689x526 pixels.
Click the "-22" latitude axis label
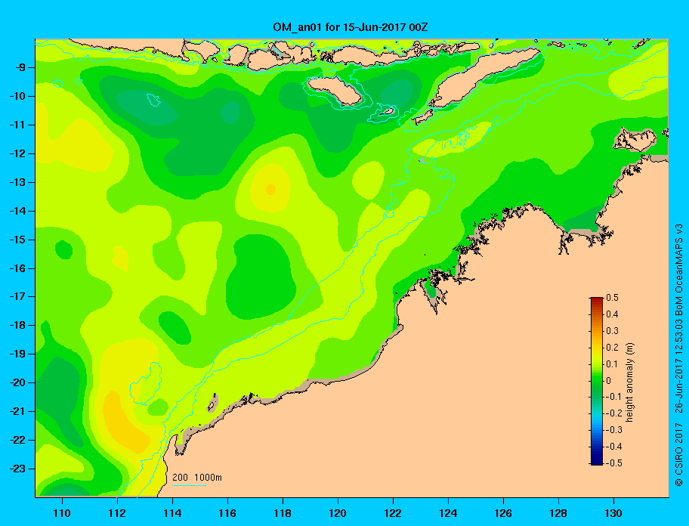pos(17,440)
